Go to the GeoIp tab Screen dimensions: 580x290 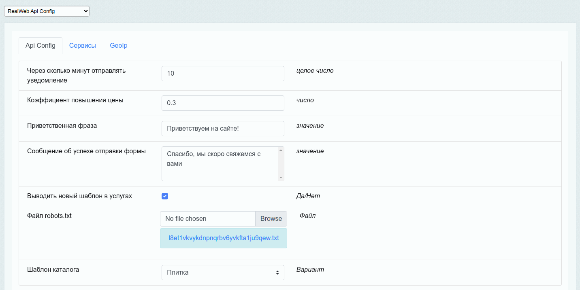[119, 46]
